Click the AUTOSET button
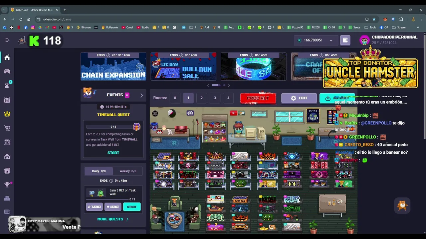 pos(337,98)
